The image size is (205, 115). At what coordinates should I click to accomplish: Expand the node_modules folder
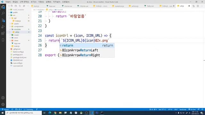pyautogui.click(x=18, y=10)
